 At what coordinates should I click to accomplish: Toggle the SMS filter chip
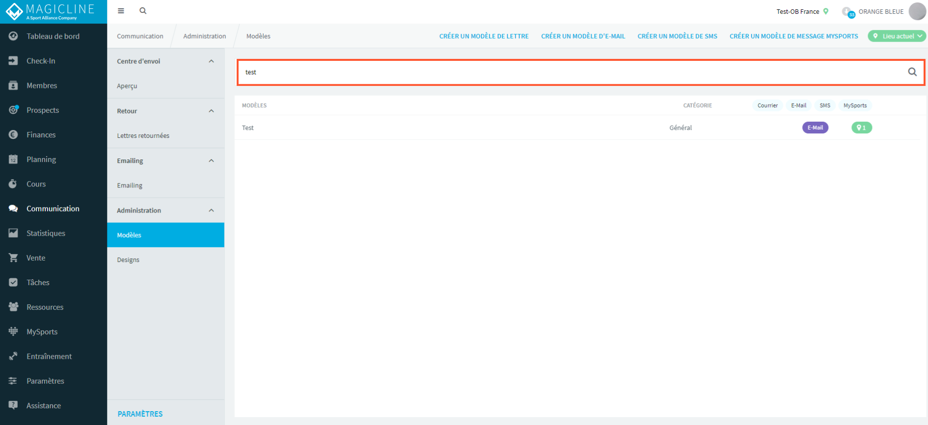click(825, 106)
